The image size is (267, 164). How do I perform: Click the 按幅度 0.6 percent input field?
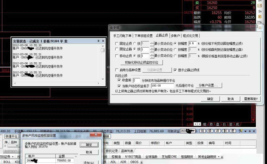192,44
